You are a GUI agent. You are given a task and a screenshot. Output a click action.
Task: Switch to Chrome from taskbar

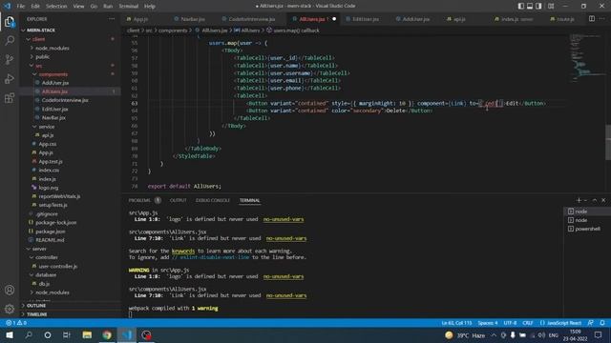coord(107,334)
